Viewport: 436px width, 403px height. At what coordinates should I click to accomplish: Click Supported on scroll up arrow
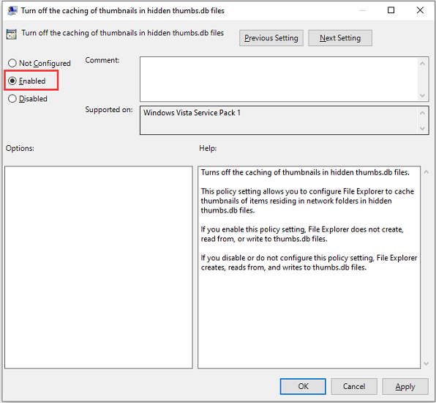pos(422,113)
